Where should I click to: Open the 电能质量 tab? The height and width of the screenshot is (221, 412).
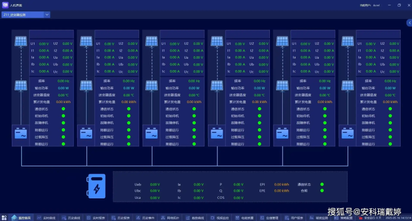(245, 218)
